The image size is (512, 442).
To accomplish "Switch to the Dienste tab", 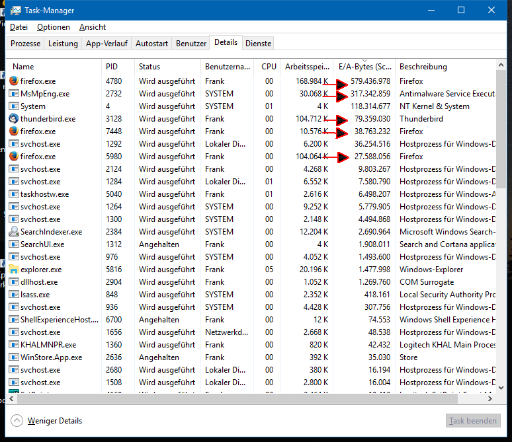I will click(258, 44).
